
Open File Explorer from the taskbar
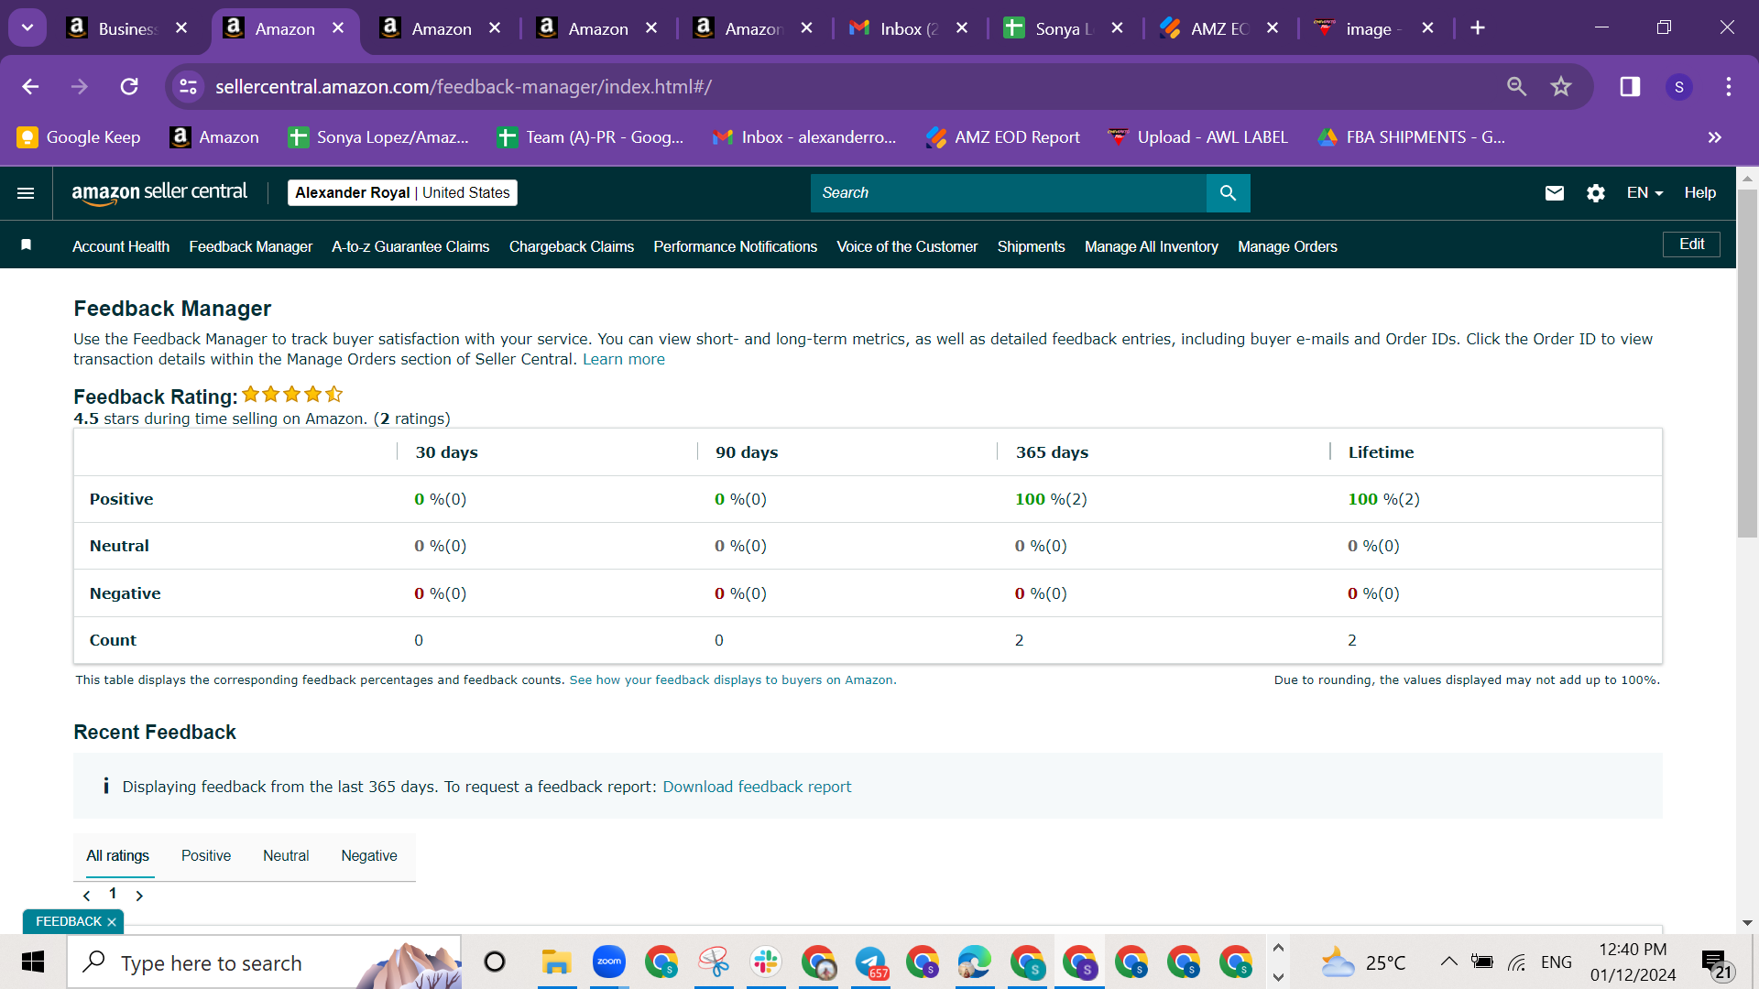pyautogui.click(x=556, y=962)
